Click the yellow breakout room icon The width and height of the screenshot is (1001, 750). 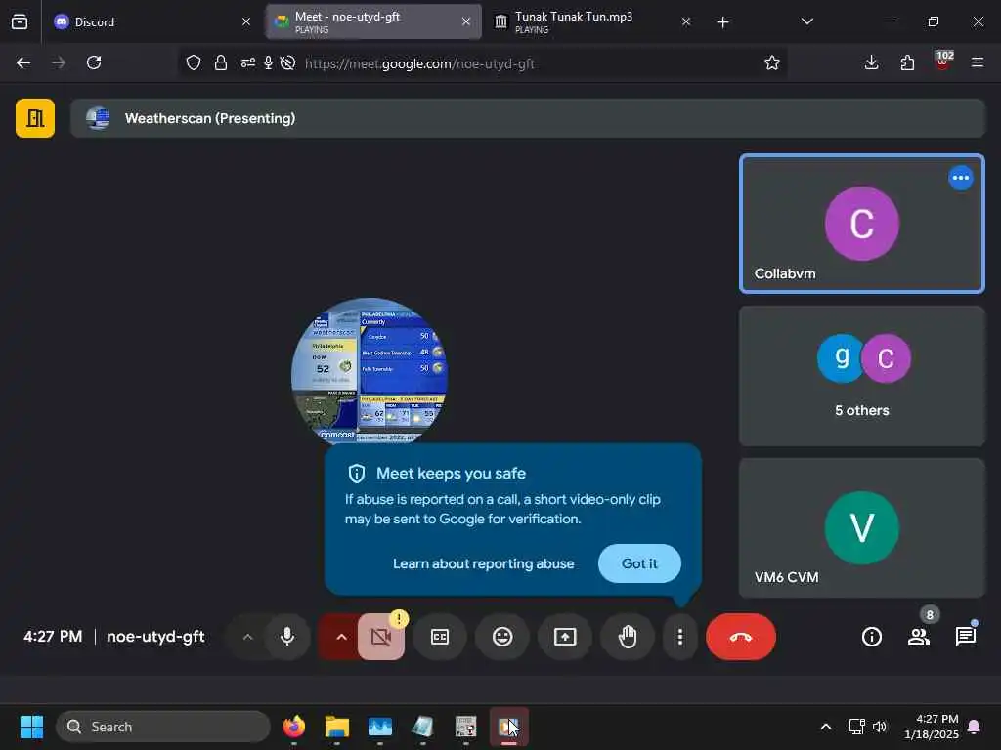[35, 118]
